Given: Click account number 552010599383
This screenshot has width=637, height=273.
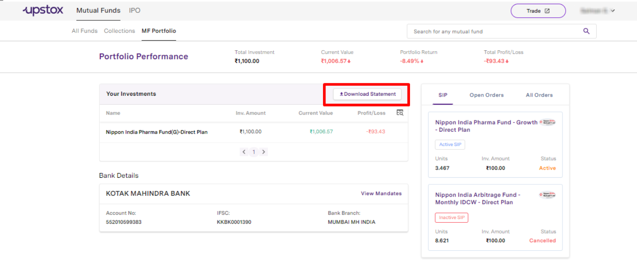Looking at the screenshot, I should point(124,222).
